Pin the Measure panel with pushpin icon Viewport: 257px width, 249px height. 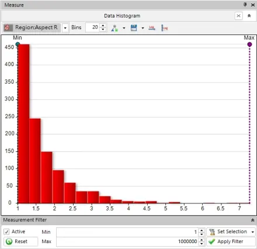245,5
